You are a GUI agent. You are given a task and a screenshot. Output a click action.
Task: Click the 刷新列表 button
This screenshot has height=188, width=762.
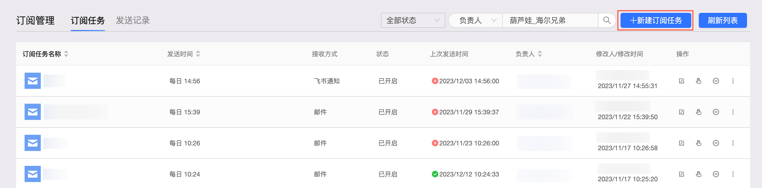722,20
